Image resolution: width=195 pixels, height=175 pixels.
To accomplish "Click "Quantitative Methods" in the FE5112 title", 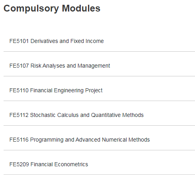I will pyautogui.click(x=117, y=115).
